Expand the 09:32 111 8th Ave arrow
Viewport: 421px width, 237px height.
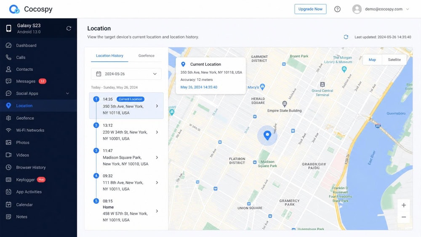coord(157,183)
